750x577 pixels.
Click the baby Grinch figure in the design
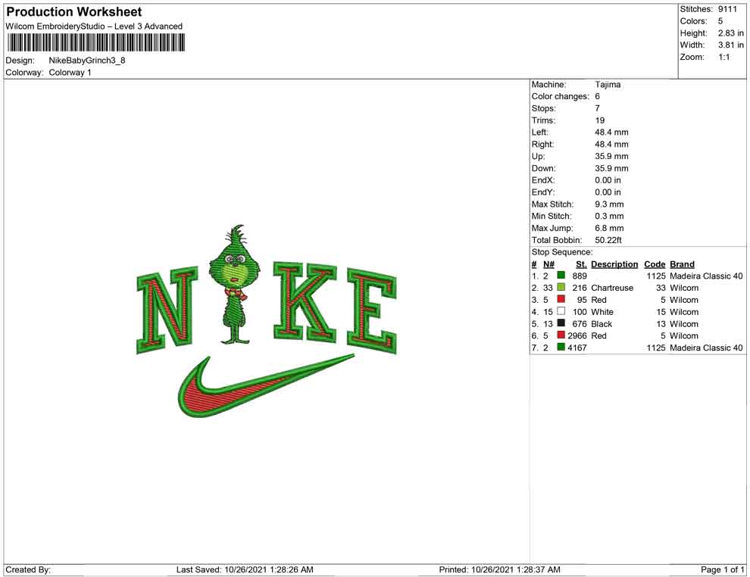tap(236, 285)
